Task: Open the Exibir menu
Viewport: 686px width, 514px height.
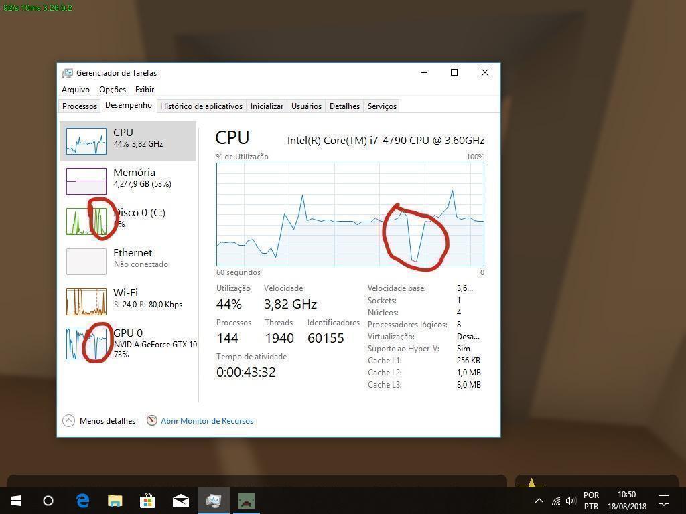Action: point(145,90)
